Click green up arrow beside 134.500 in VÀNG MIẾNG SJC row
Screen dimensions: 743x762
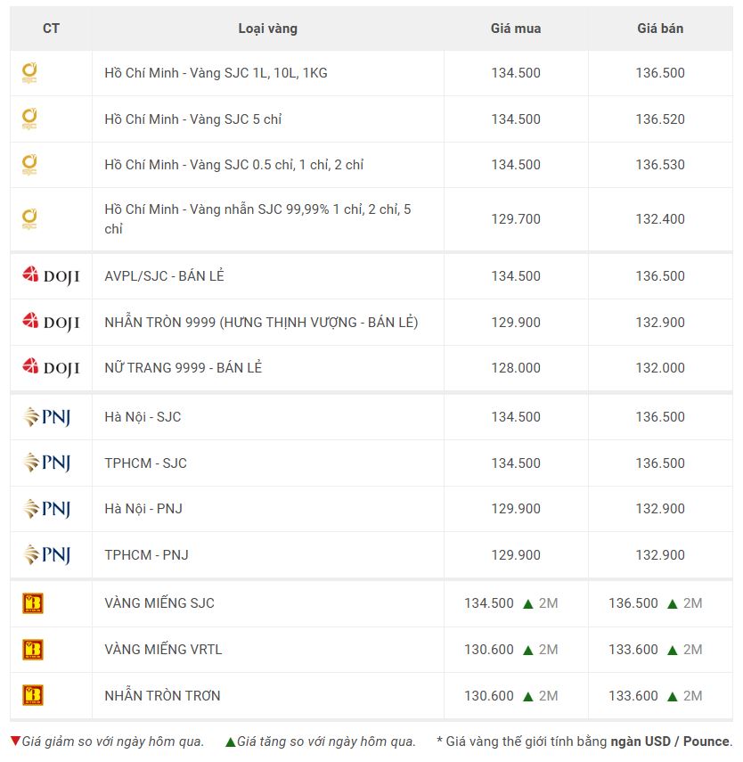527,604
